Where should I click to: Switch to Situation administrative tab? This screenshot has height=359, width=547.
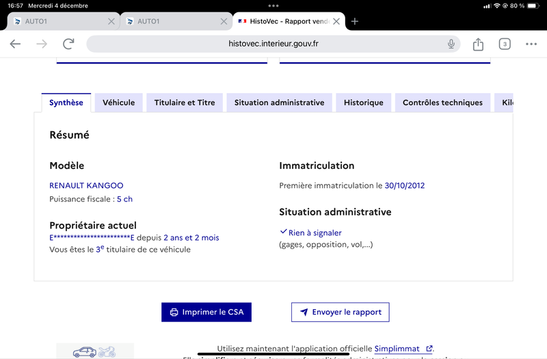point(279,103)
